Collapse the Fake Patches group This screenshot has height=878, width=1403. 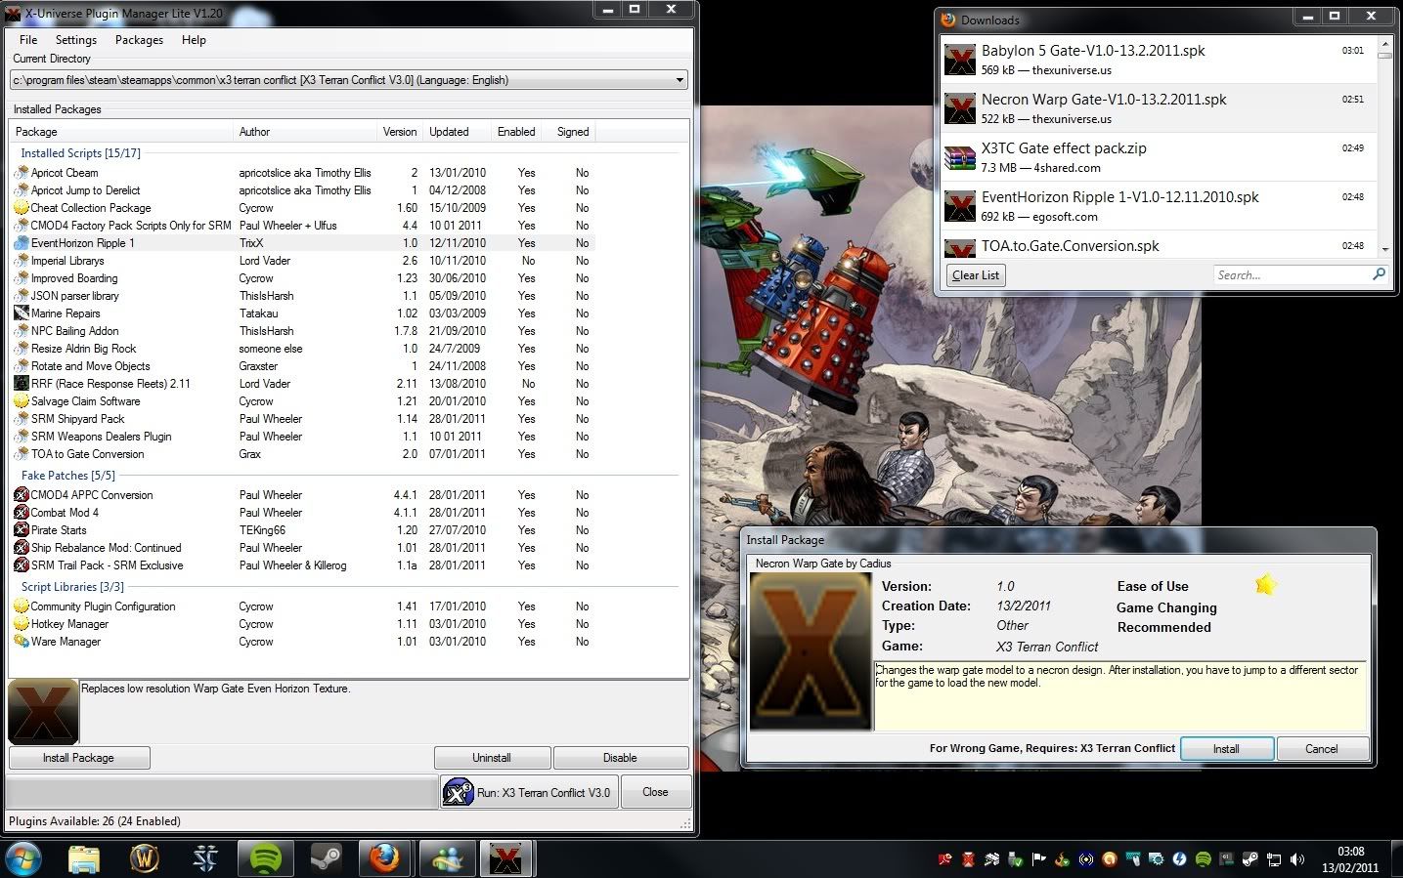(67, 476)
